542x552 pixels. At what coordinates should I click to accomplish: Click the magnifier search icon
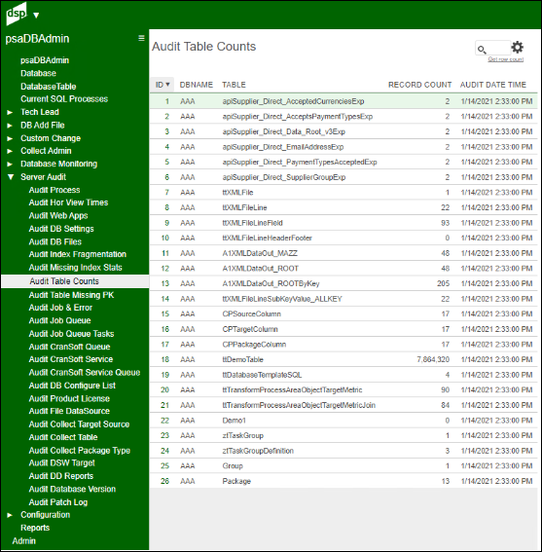(x=482, y=50)
